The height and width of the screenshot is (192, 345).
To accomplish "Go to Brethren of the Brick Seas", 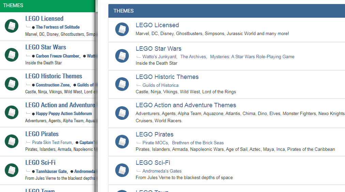I will (198, 143).
